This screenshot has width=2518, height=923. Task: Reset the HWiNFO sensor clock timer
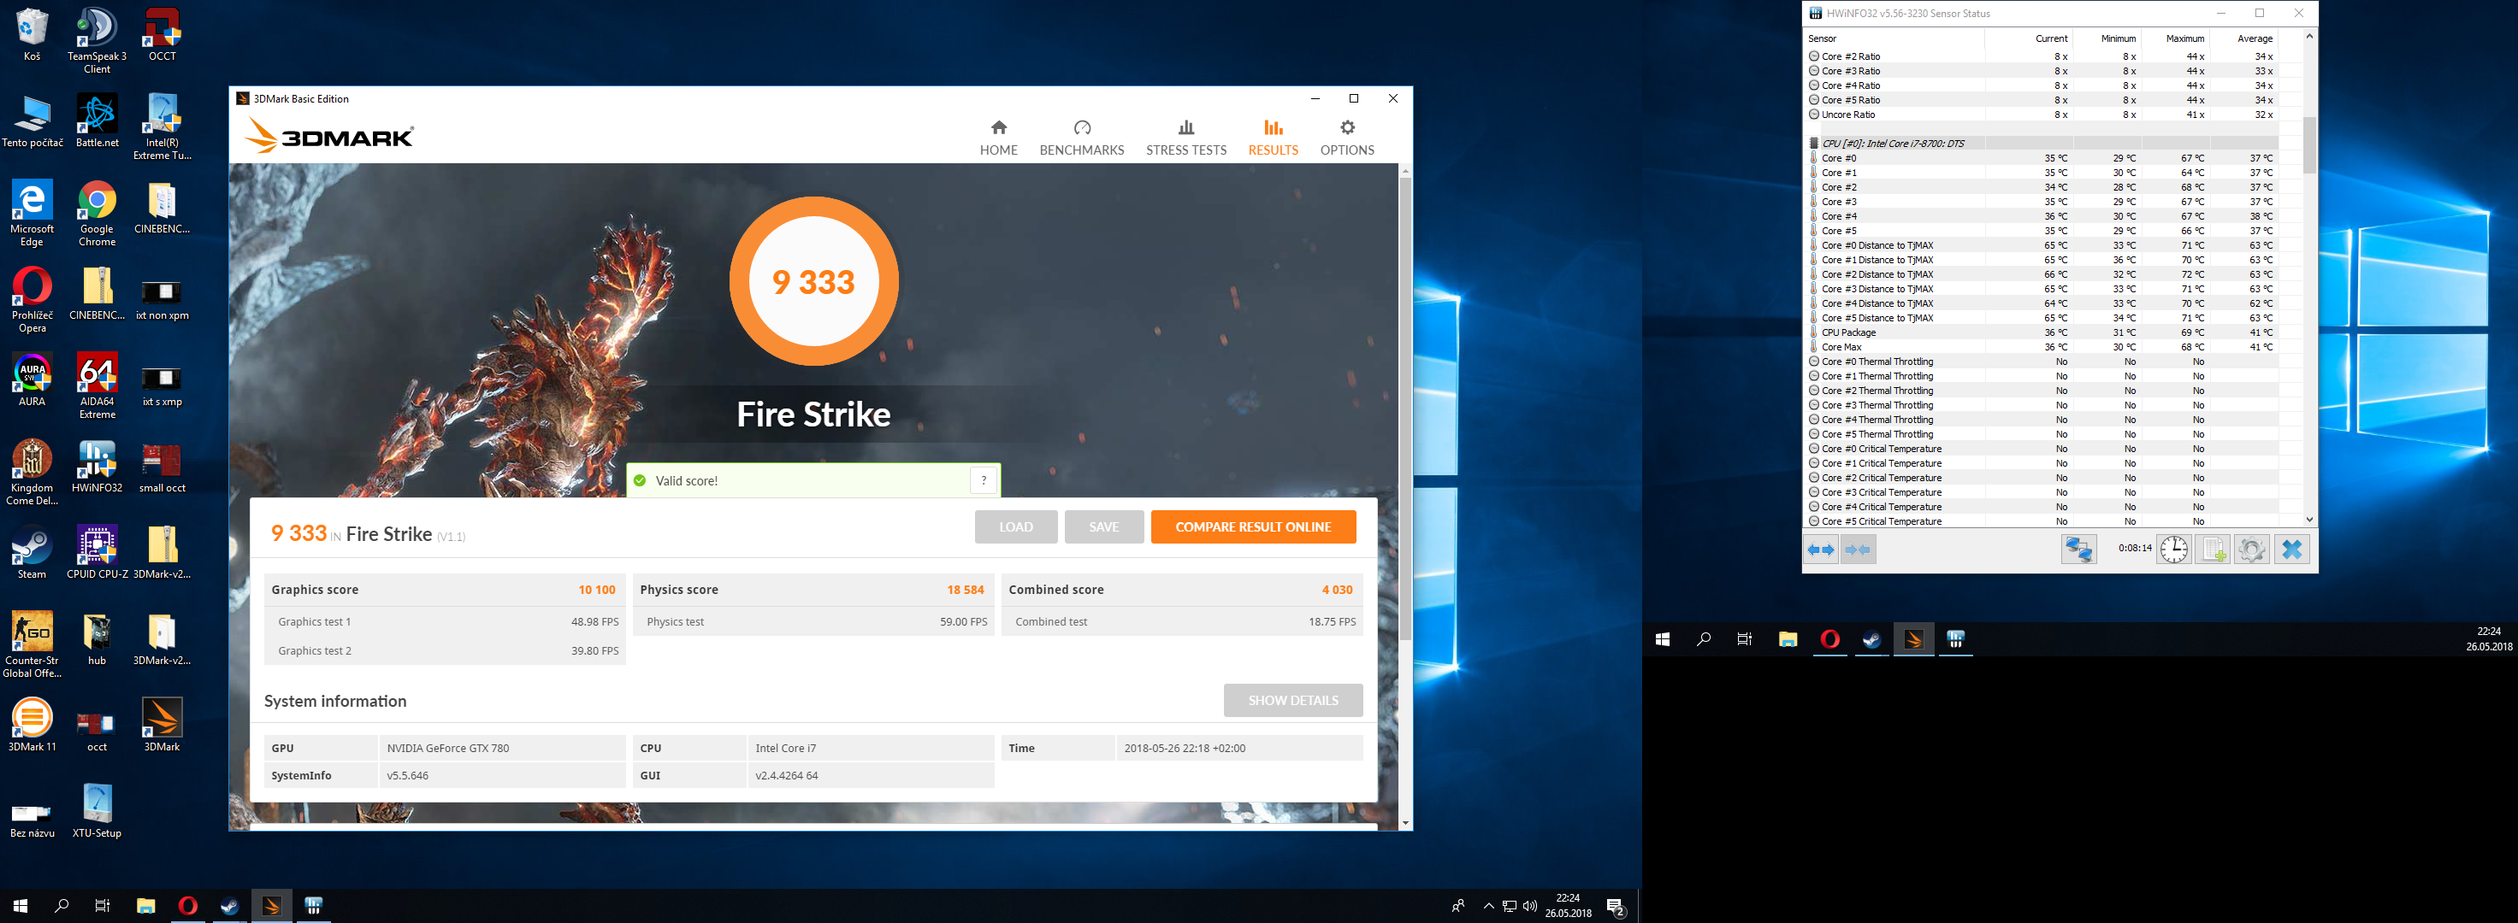[x=2173, y=549]
